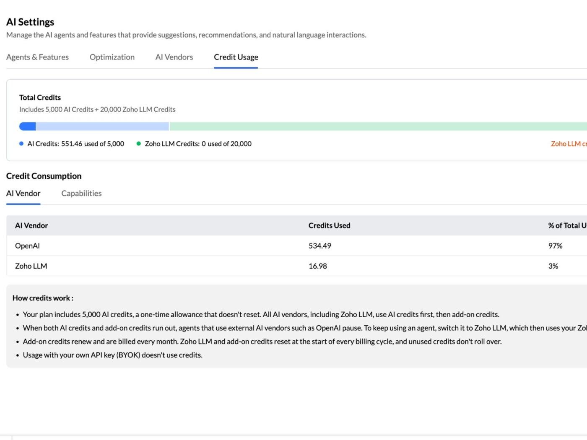Click the "Credit Consumption" section heading
Image resolution: width=587 pixels, height=440 pixels.
[44, 176]
